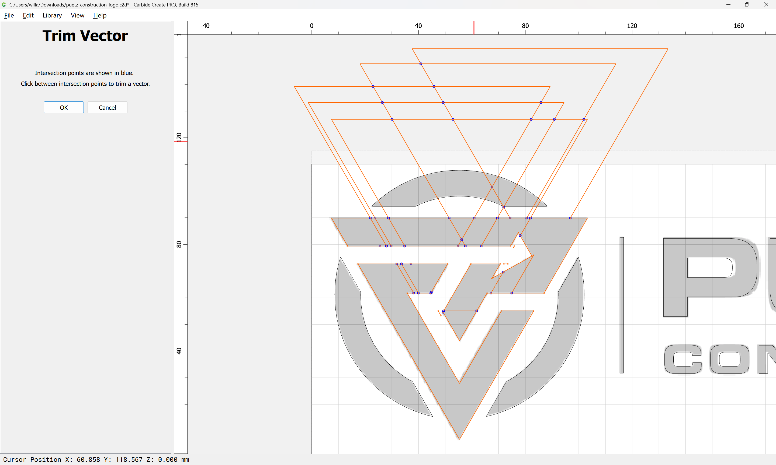Viewport: 776px width, 465px height.
Task: Click the Carbide Create app icon in title bar
Action: coord(4,5)
